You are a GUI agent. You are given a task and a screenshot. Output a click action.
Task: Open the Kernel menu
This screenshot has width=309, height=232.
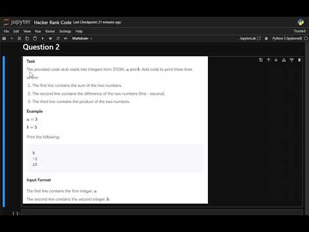click(50, 31)
